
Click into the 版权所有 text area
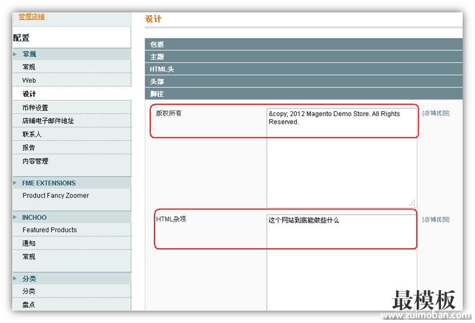pyautogui.click(x=341, y=161)
